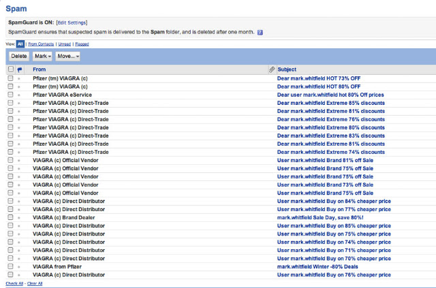Click sender 'Pfizer VIAGRA eService'

point(62,95)
